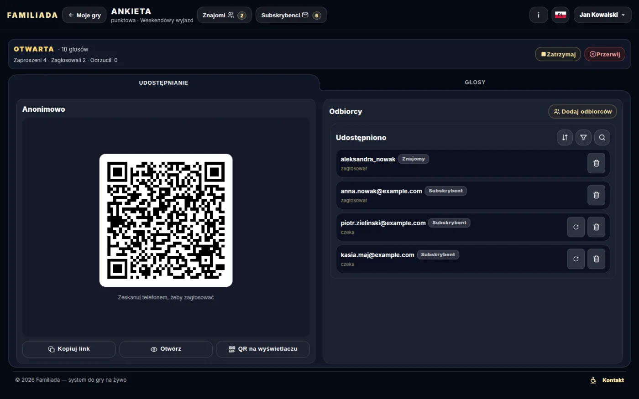Select piotr.zielinski@example.com email text

[383, 223]
